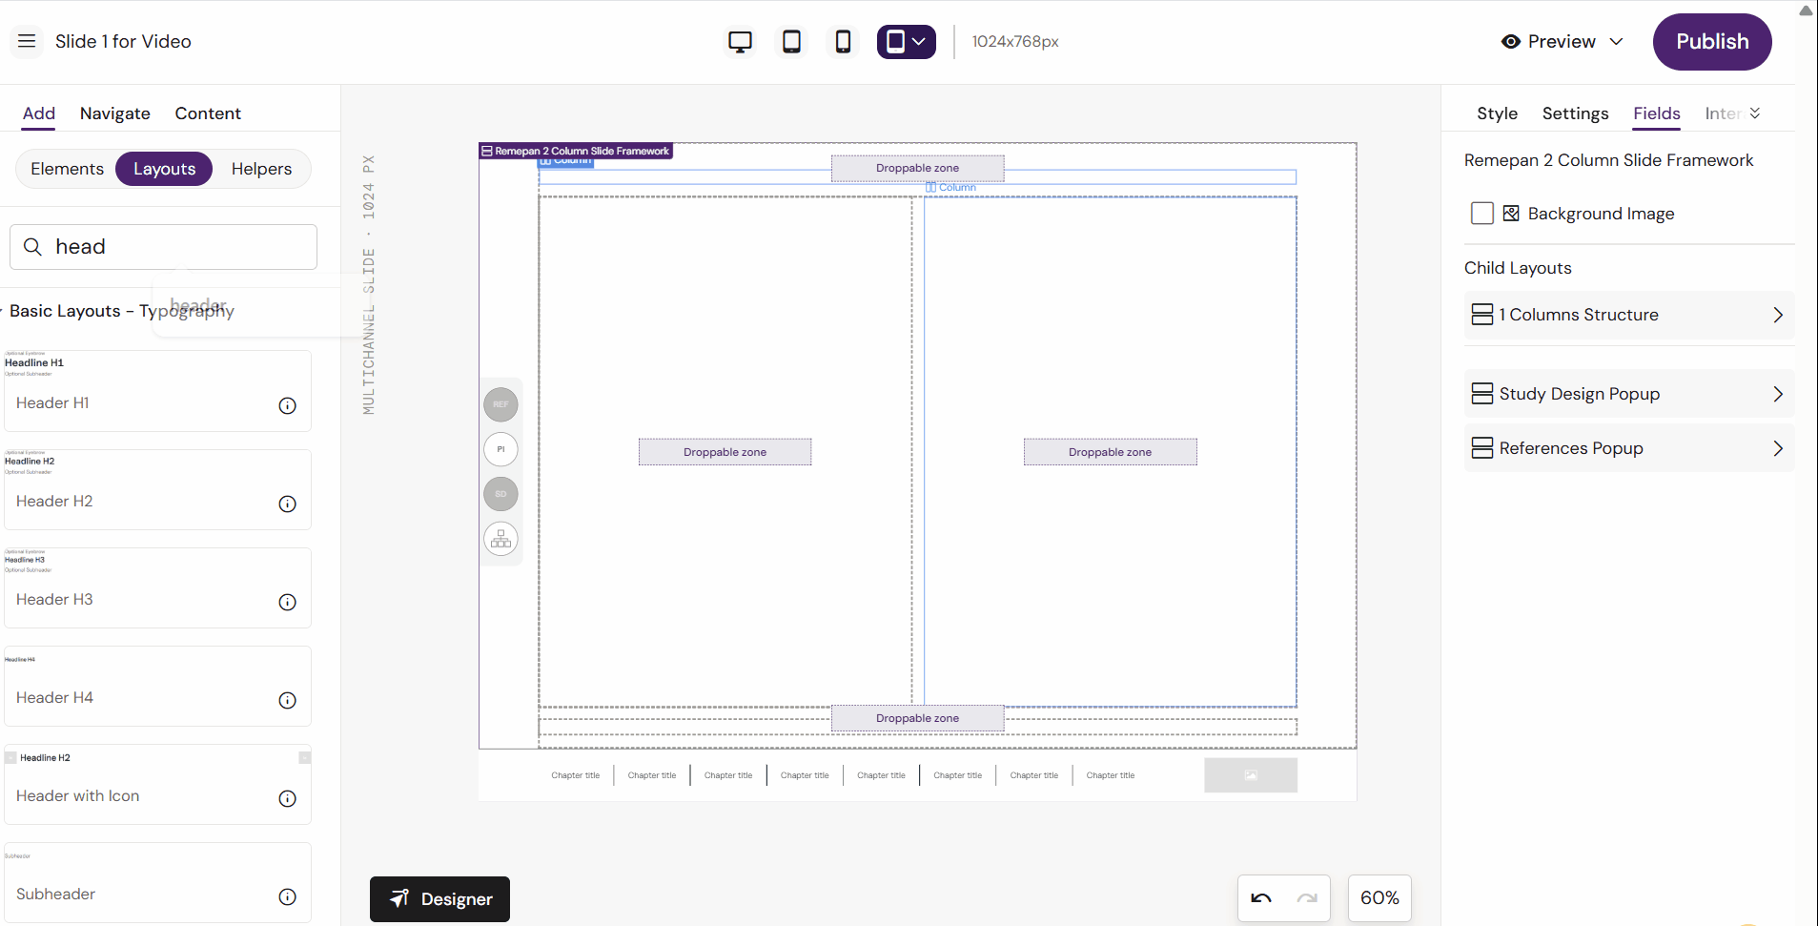This screenshot has width=1818, height=926.
Task: Click the layout search field containing 'head'
Action: pyautogui.click(x=162, y=246)
